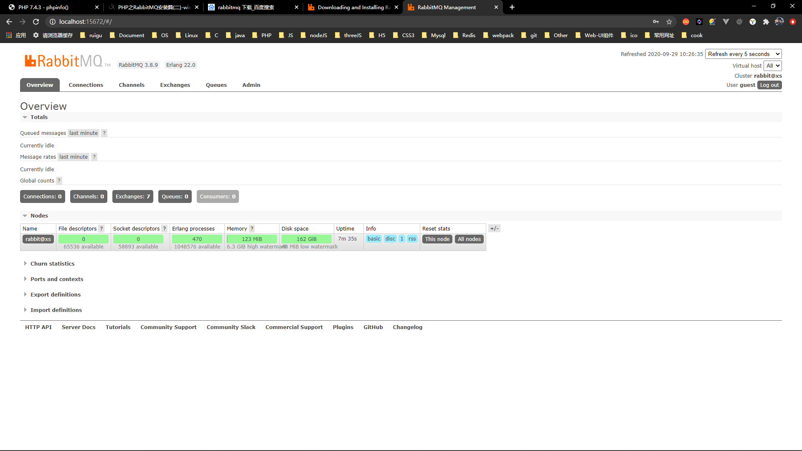Open the GitHub footer link

(x=373, y=327)
